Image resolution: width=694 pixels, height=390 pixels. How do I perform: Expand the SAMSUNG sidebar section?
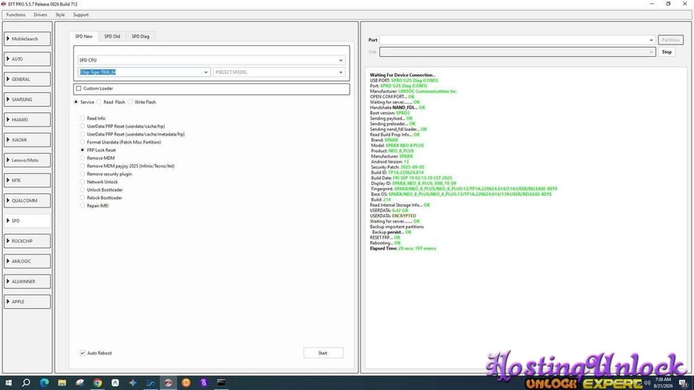pos(27,100)
